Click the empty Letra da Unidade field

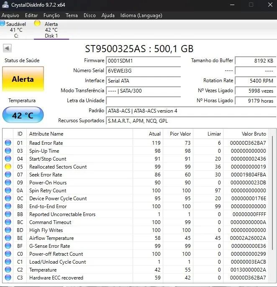(144, 101)
